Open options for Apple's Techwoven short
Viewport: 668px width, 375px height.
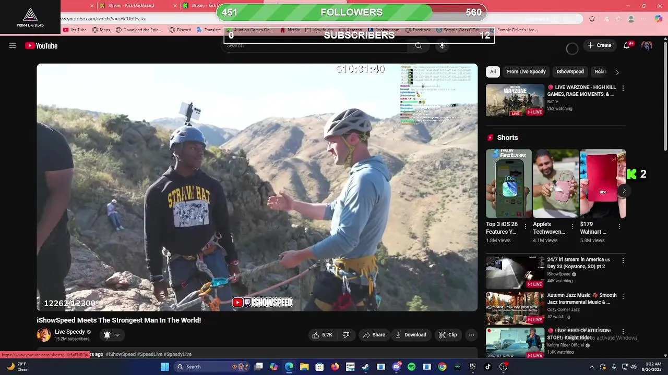(x=572, y=227)
